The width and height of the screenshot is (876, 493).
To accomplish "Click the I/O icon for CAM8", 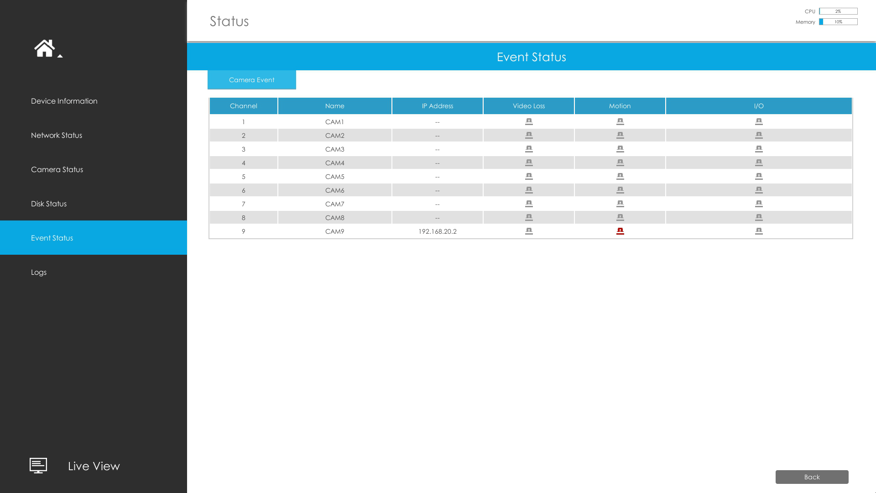I will click(759, 217).
